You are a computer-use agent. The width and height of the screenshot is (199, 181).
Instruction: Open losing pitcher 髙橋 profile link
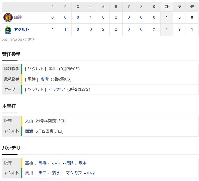pos(44,79)
